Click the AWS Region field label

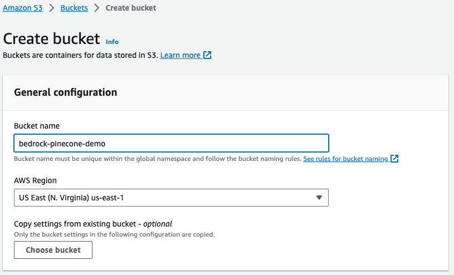35,180
